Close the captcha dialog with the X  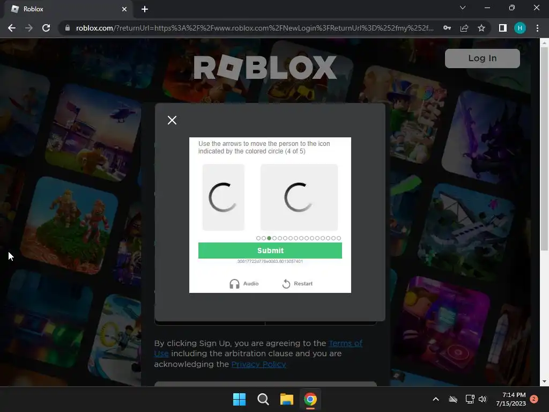pyautogui.click(x=172, y=120)
